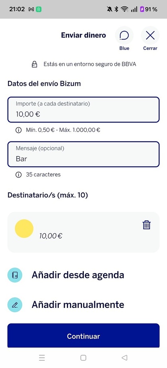This screenshot has height=368, width=167.
Task: Tap the info icon beside Mín. 0,50 €
Action: [x=18, y=130]
